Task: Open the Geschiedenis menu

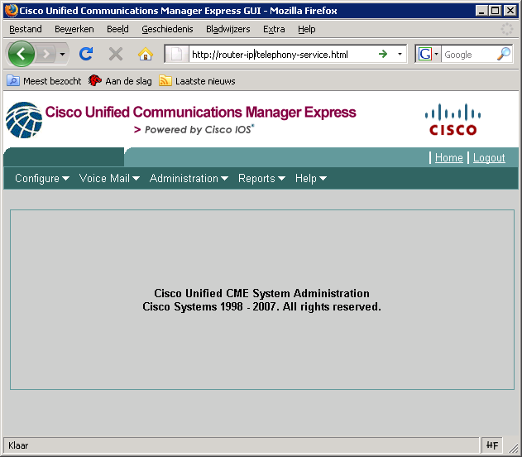Action: tap(167, 29)
